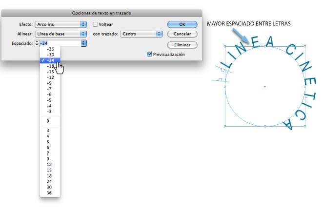The width and height of the screenshot is (323, 207).
Task: Click the Espaciado value field showing -24
Action: click(x=60, y=43)
